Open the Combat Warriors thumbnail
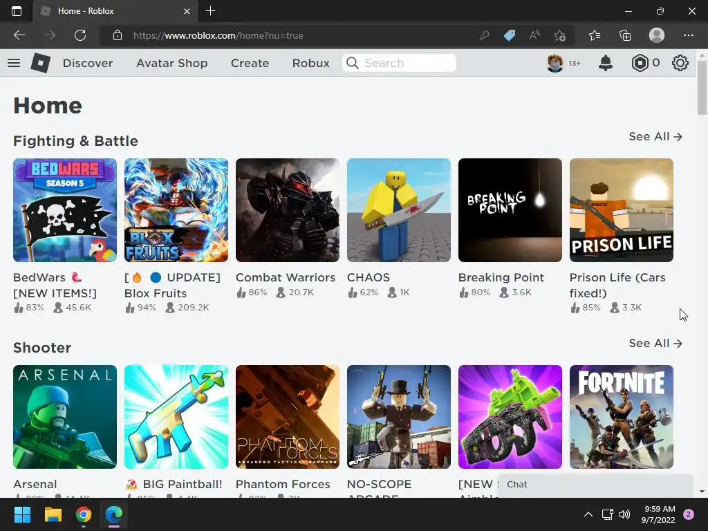 pyautogui.click(x=288, y=210)
